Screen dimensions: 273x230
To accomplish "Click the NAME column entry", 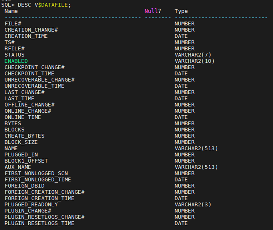I will coord(11,148).
